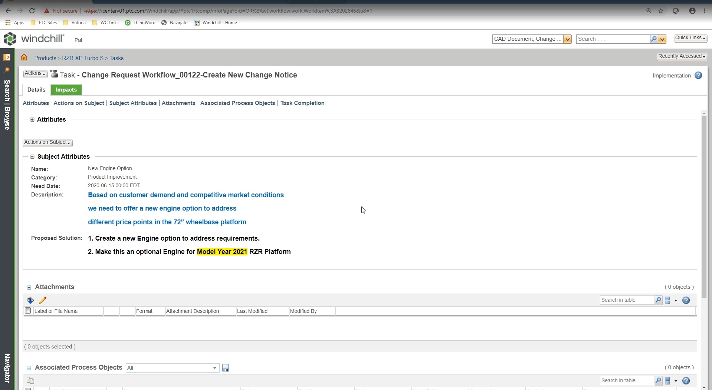Image resolution: width=712 pixels, height=390 pixels.
Task: Jump to Associated Process Objects link
Action: [x=237, y=103]
